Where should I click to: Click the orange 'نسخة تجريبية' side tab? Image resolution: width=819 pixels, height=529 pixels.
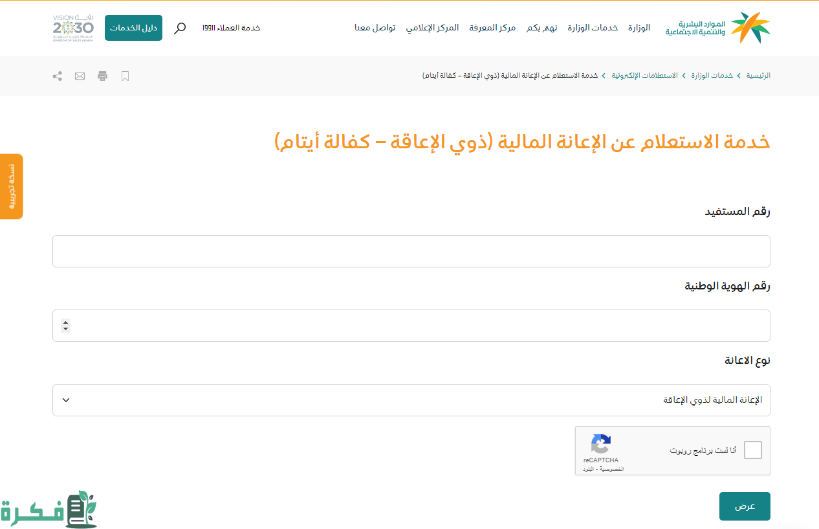tap(11, 186)
